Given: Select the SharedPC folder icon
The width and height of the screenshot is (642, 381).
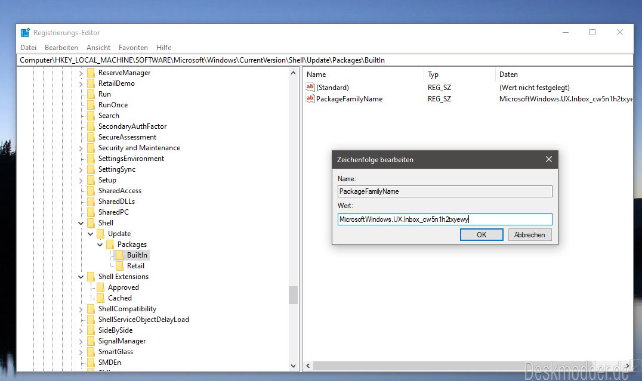Looking at the screenshot, I should pyautogui.click(x=91, y=212).
